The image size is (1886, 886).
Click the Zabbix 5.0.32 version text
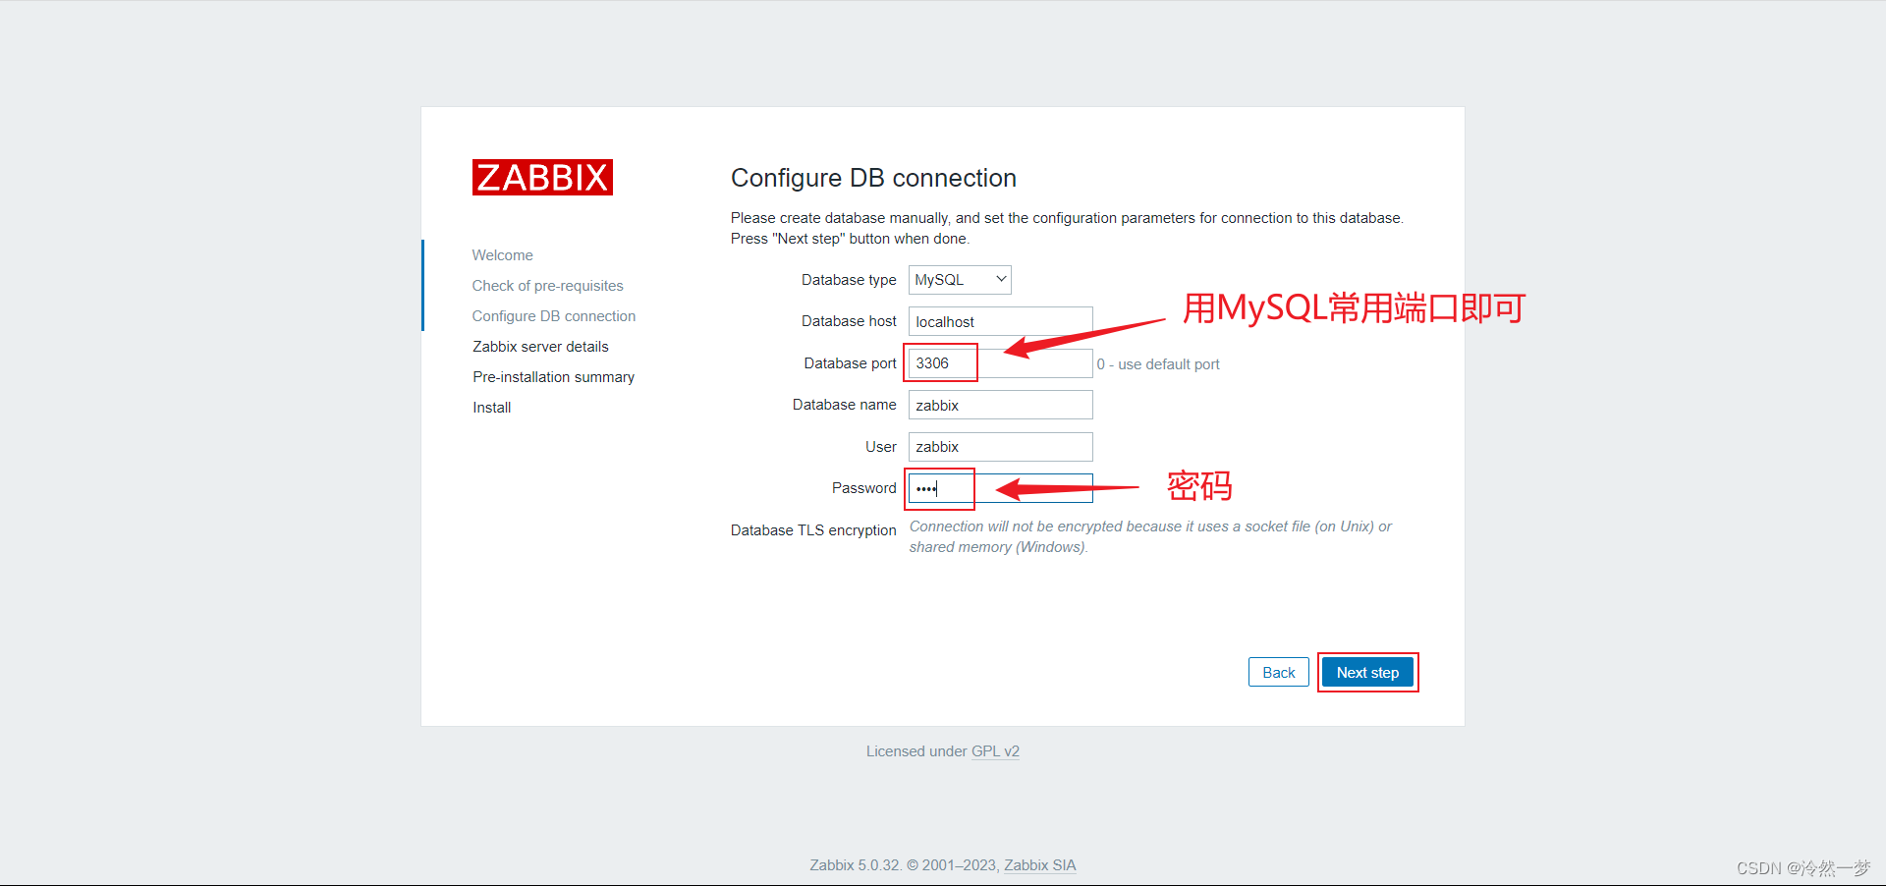point(855,865)
